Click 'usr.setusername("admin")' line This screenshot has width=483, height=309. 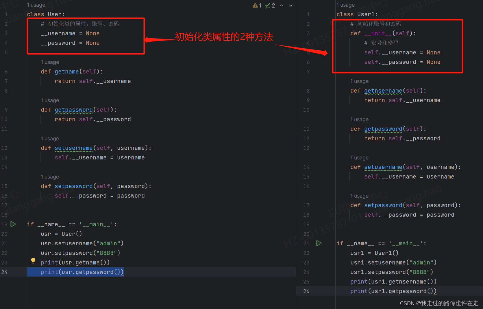point(82,243)
